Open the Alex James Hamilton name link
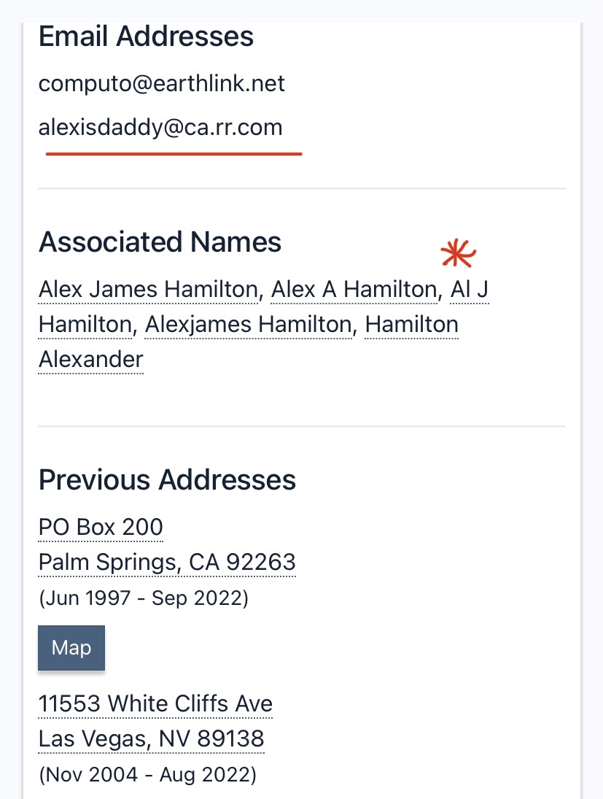This screenshot has height=799, width=603. tap(149, 290)
